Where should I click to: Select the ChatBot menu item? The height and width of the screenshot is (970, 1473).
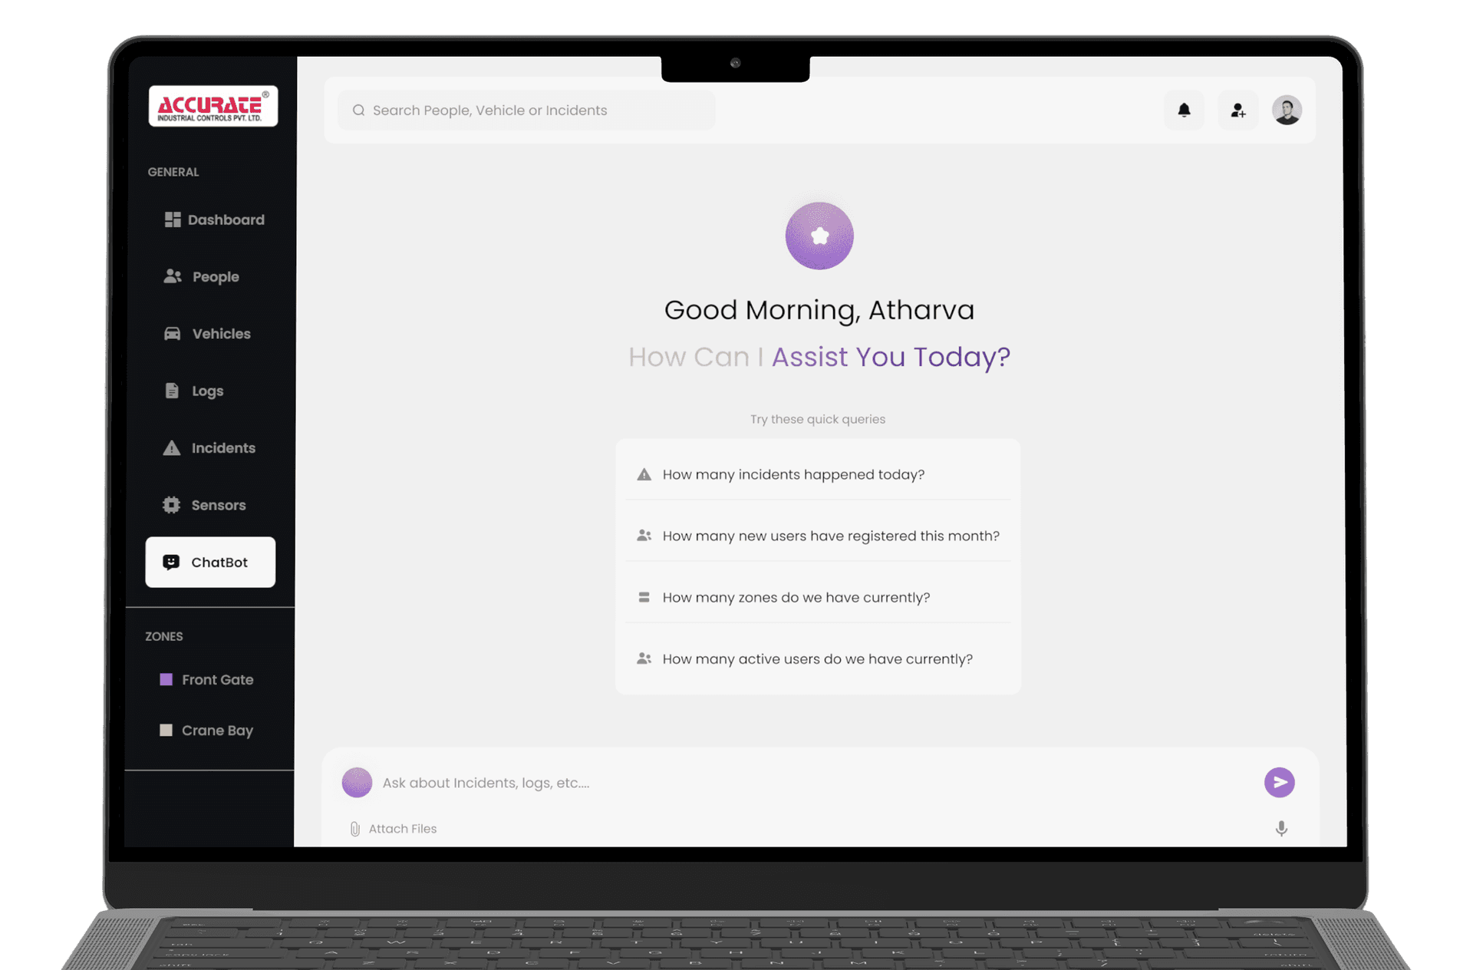pos(210,562)
